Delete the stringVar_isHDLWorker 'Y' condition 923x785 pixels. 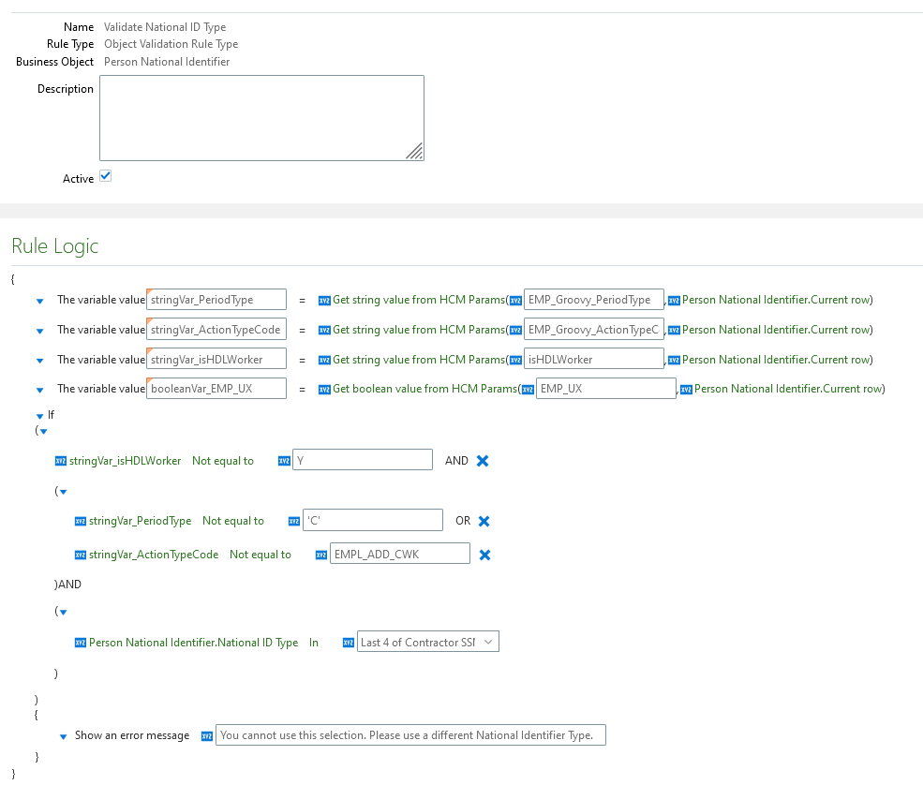tap(483, 460)
